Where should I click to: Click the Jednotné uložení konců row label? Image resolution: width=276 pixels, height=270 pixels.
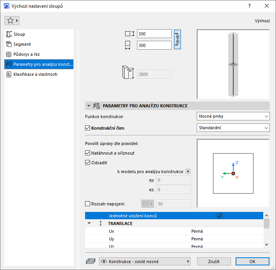(x=133, y=216)
